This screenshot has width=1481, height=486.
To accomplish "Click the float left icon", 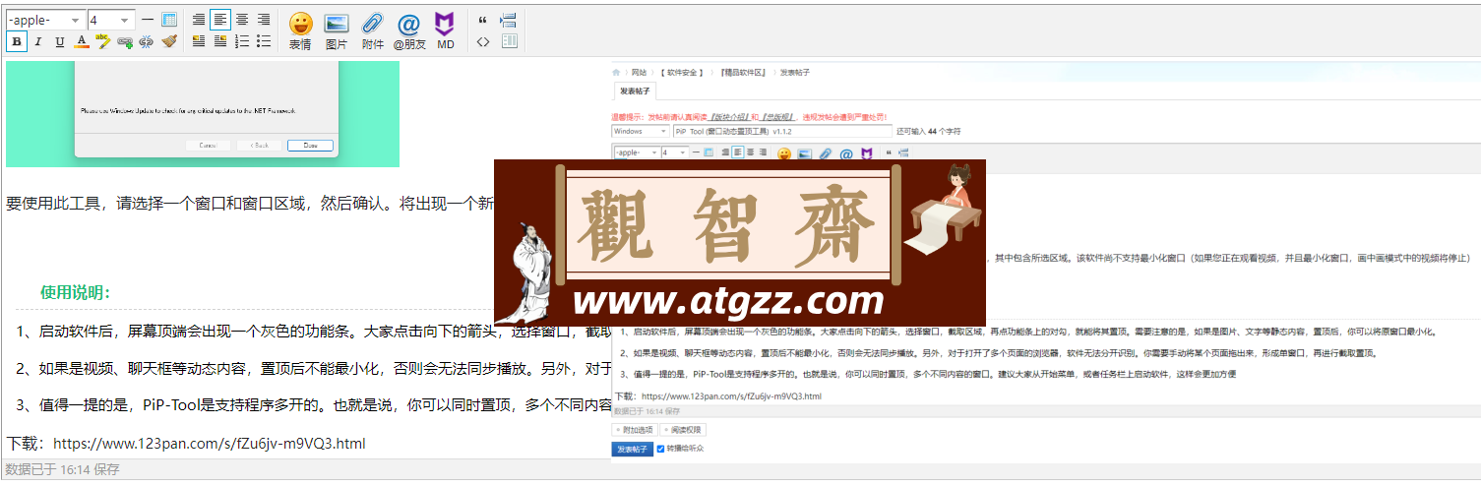I will (x=200, y=41).
